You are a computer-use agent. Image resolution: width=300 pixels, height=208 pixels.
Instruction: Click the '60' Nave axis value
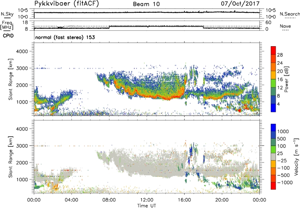(268, 23)
